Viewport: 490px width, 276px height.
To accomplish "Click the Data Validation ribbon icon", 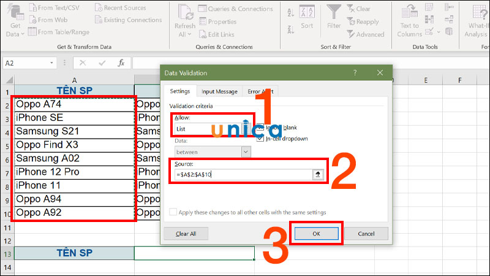I will pos(429,31).
